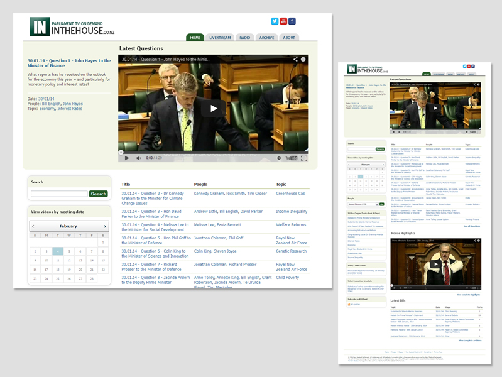Open Question 5 - Hon Phil Goff link
Screen dimensions: 502x377
click(x=156, y=240)
